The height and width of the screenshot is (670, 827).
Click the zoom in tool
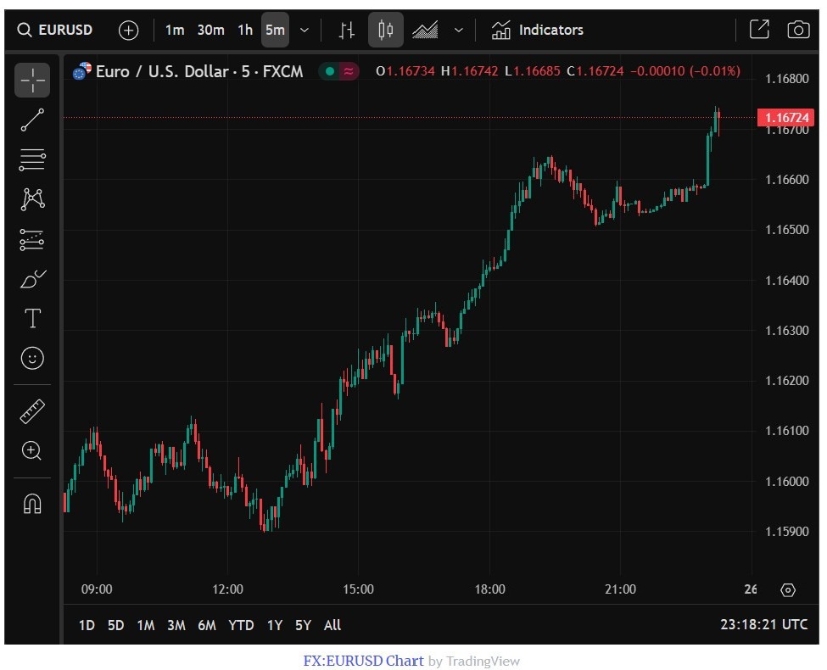point(32,450)
